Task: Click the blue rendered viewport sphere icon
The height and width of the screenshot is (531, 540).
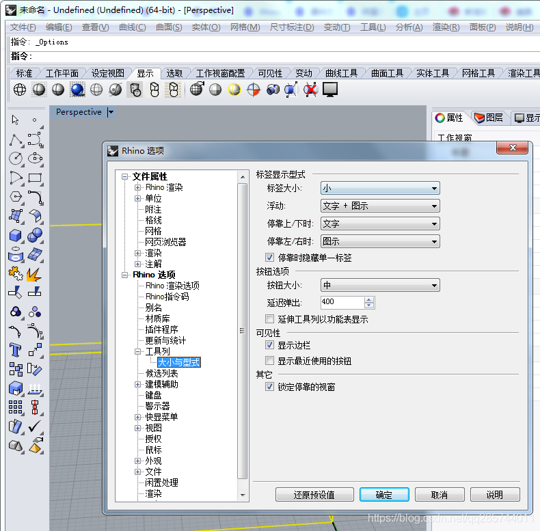Action: (77, 90)
